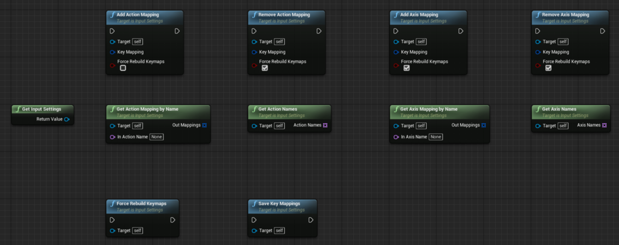This screenshot has height=245, width=619.
Task: Select the Force Rebuild Keymaps node title
Action: [x=141, y=204]
